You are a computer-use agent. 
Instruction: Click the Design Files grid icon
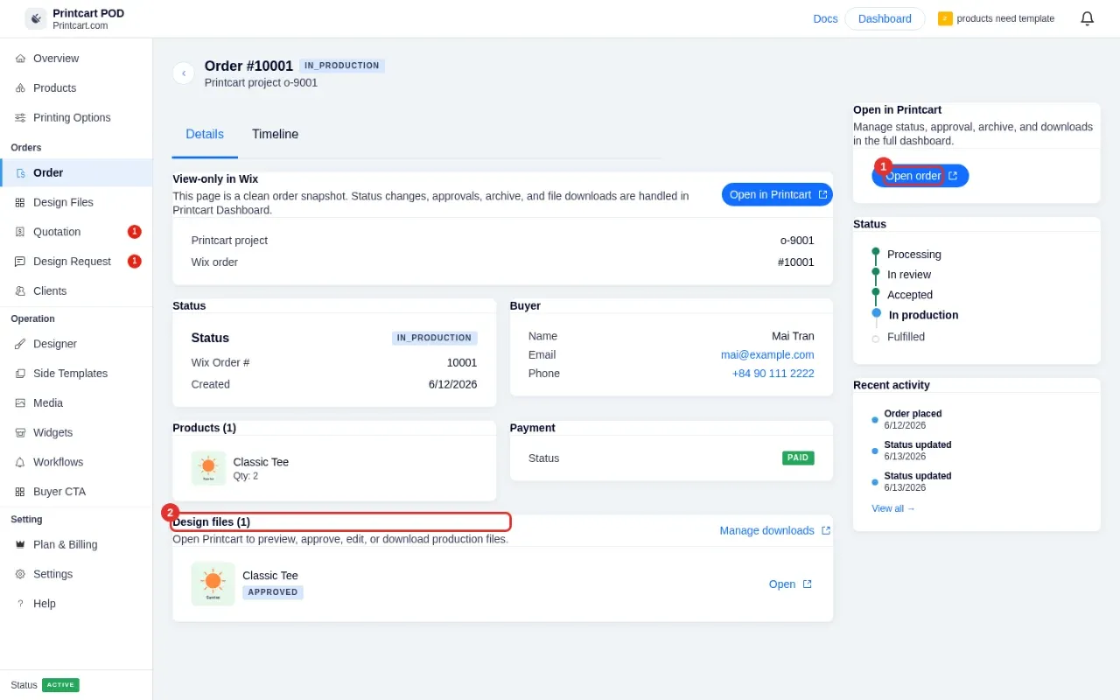pyautogui.click(x=20, y=202)
